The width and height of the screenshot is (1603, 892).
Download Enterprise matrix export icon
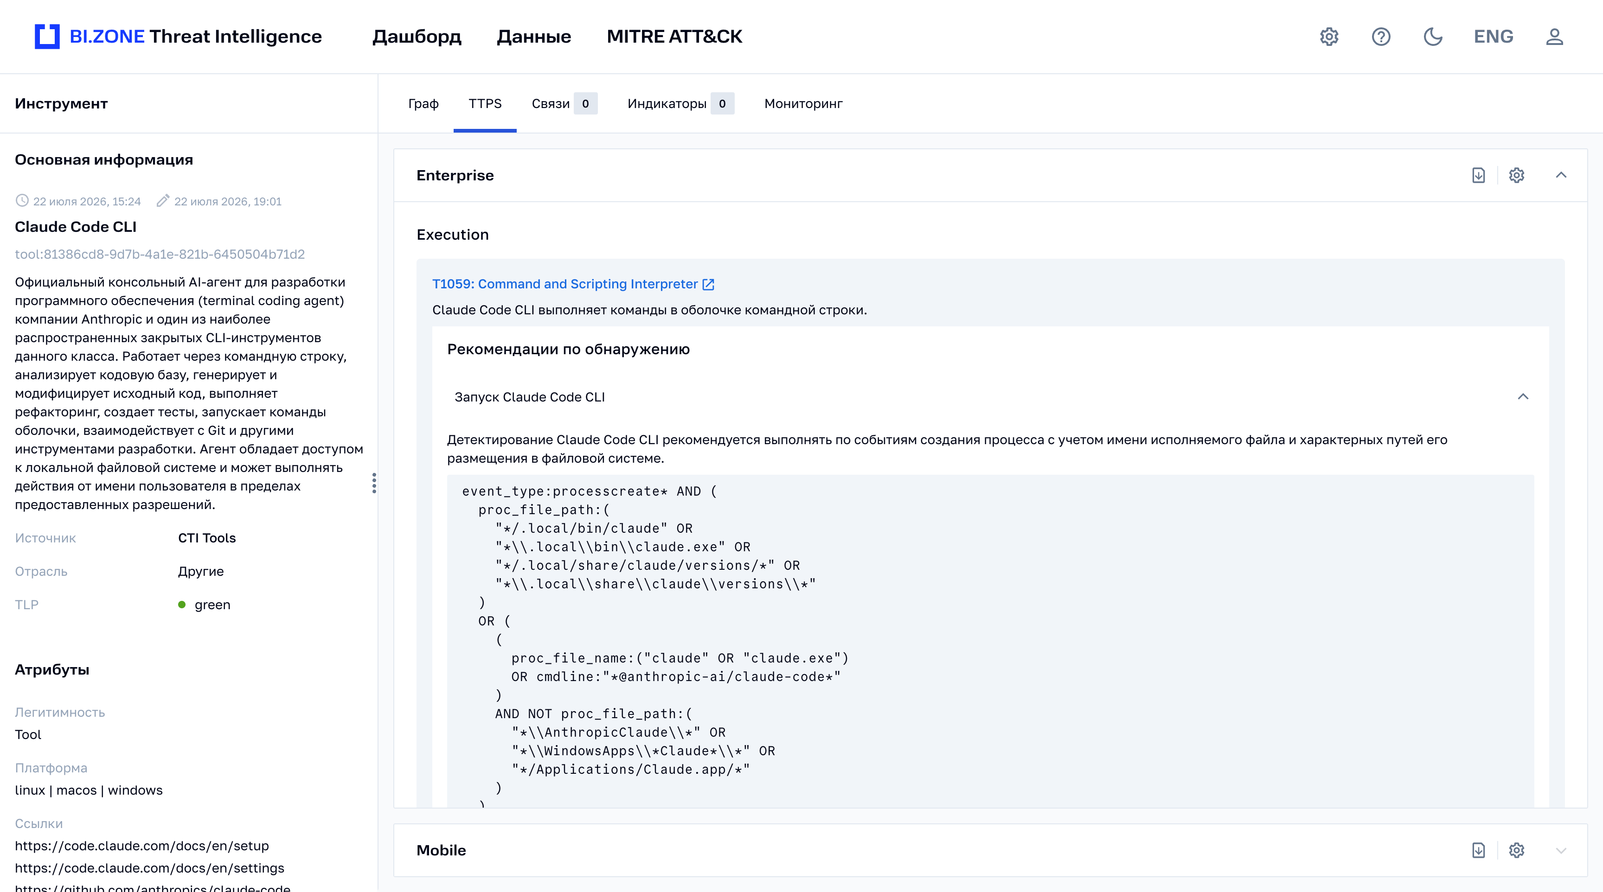coord(1479,175)
